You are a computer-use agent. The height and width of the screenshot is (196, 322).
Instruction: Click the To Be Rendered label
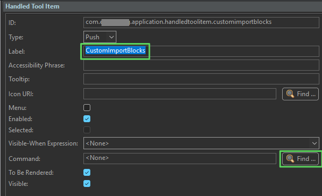click(31, 173)
